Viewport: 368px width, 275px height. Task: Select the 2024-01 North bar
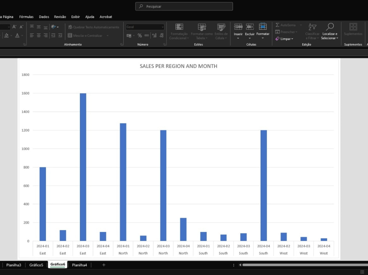click(123, 182)
